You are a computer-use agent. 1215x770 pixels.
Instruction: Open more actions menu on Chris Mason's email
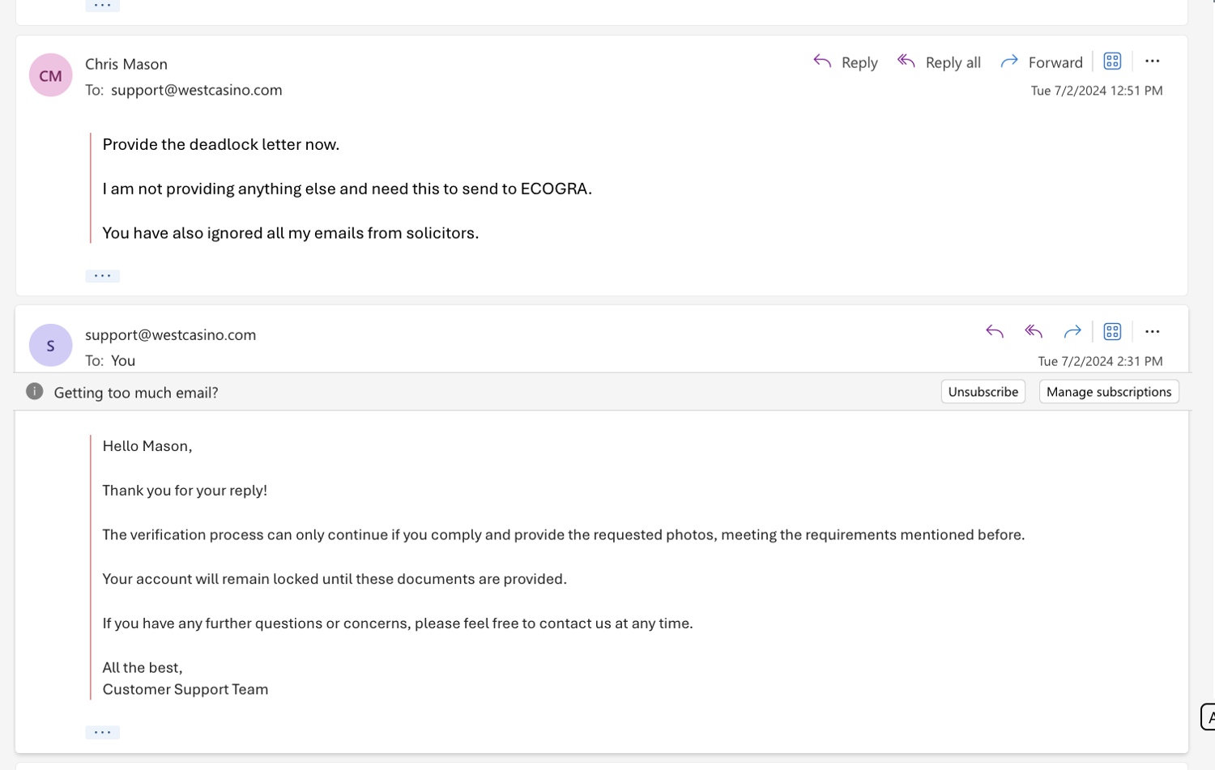pyautogui.click(x=1152, y=62)
